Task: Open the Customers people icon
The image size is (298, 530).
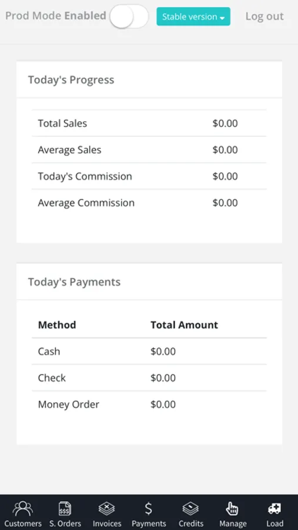Action: click(x=22, y=508)
